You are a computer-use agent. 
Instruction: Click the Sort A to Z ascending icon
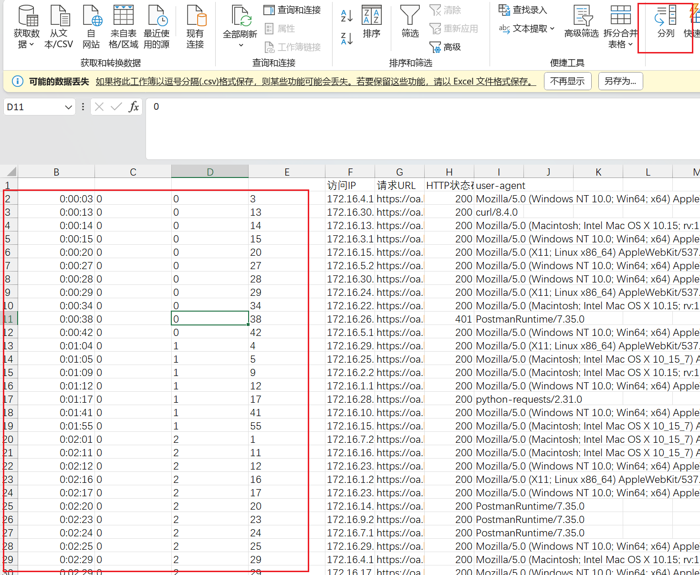pyautogui.click(x=347, y=16)
